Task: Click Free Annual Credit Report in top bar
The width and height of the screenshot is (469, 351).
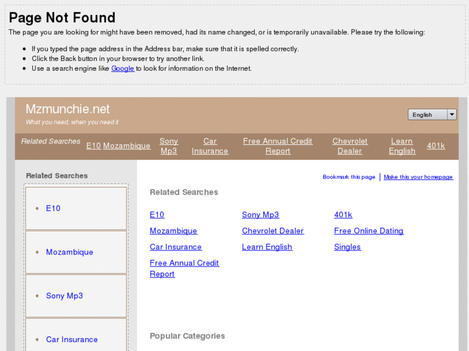Action: (277, 146)
